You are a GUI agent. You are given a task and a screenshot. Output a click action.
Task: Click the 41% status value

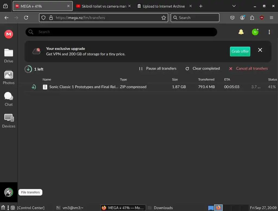pyautogui.click(x=272, y=87)
